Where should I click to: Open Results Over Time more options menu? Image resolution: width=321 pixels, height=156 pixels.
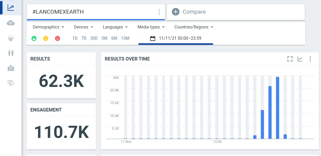pyautogui.click(x=310, y=59)
